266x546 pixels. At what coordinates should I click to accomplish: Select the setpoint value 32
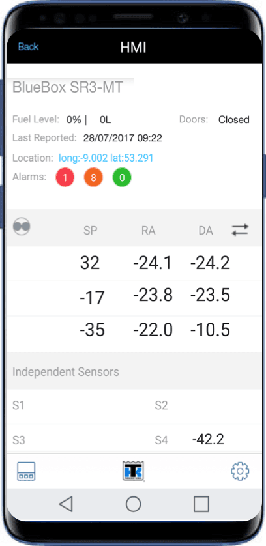(x=90, y=263)
